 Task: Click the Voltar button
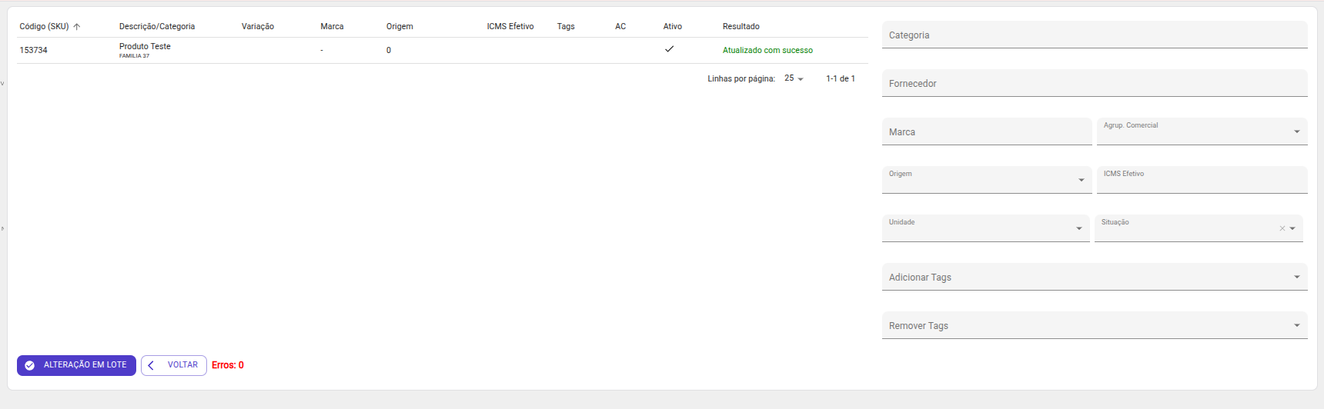[x=174, y=365]
